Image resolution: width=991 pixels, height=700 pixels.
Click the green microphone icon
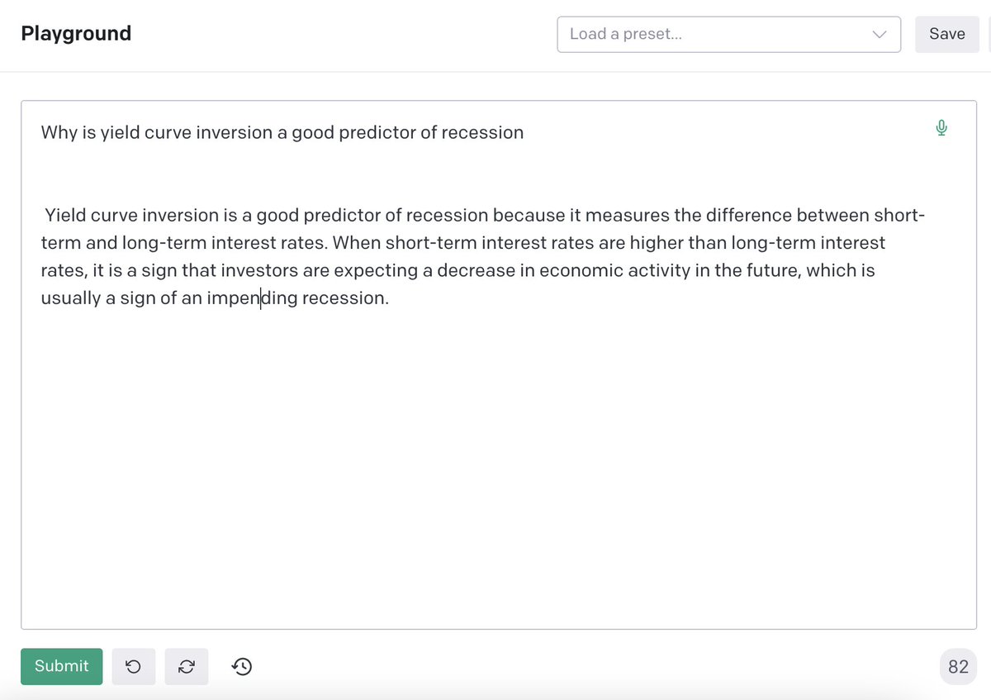tap(941, 128)
